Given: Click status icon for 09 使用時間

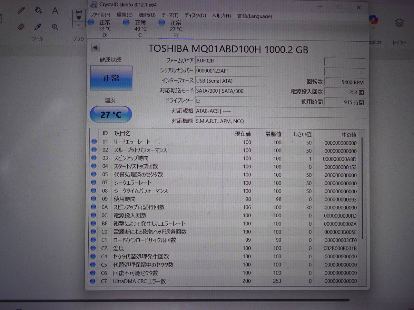Looking at the screenshot, I should [x=93, y=199].
